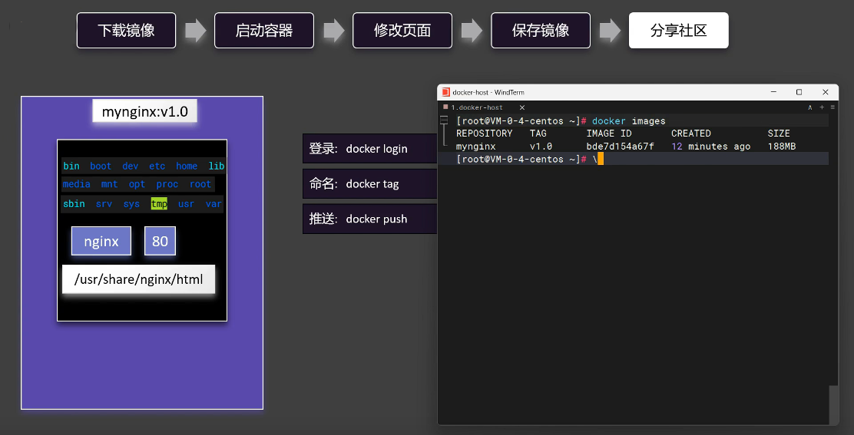Open the tab bar hamburger menu
Image resolution: width=854 pixels, height=435 pixels.
point(832,107)
